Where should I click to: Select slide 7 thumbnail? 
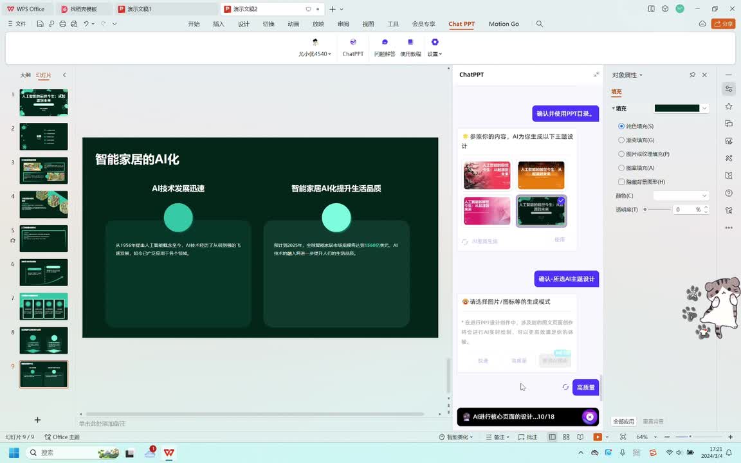pos(44,307)
